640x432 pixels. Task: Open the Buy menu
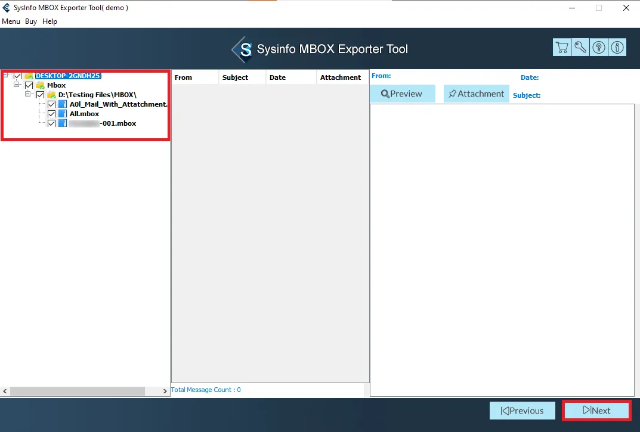tap(31, 21)
